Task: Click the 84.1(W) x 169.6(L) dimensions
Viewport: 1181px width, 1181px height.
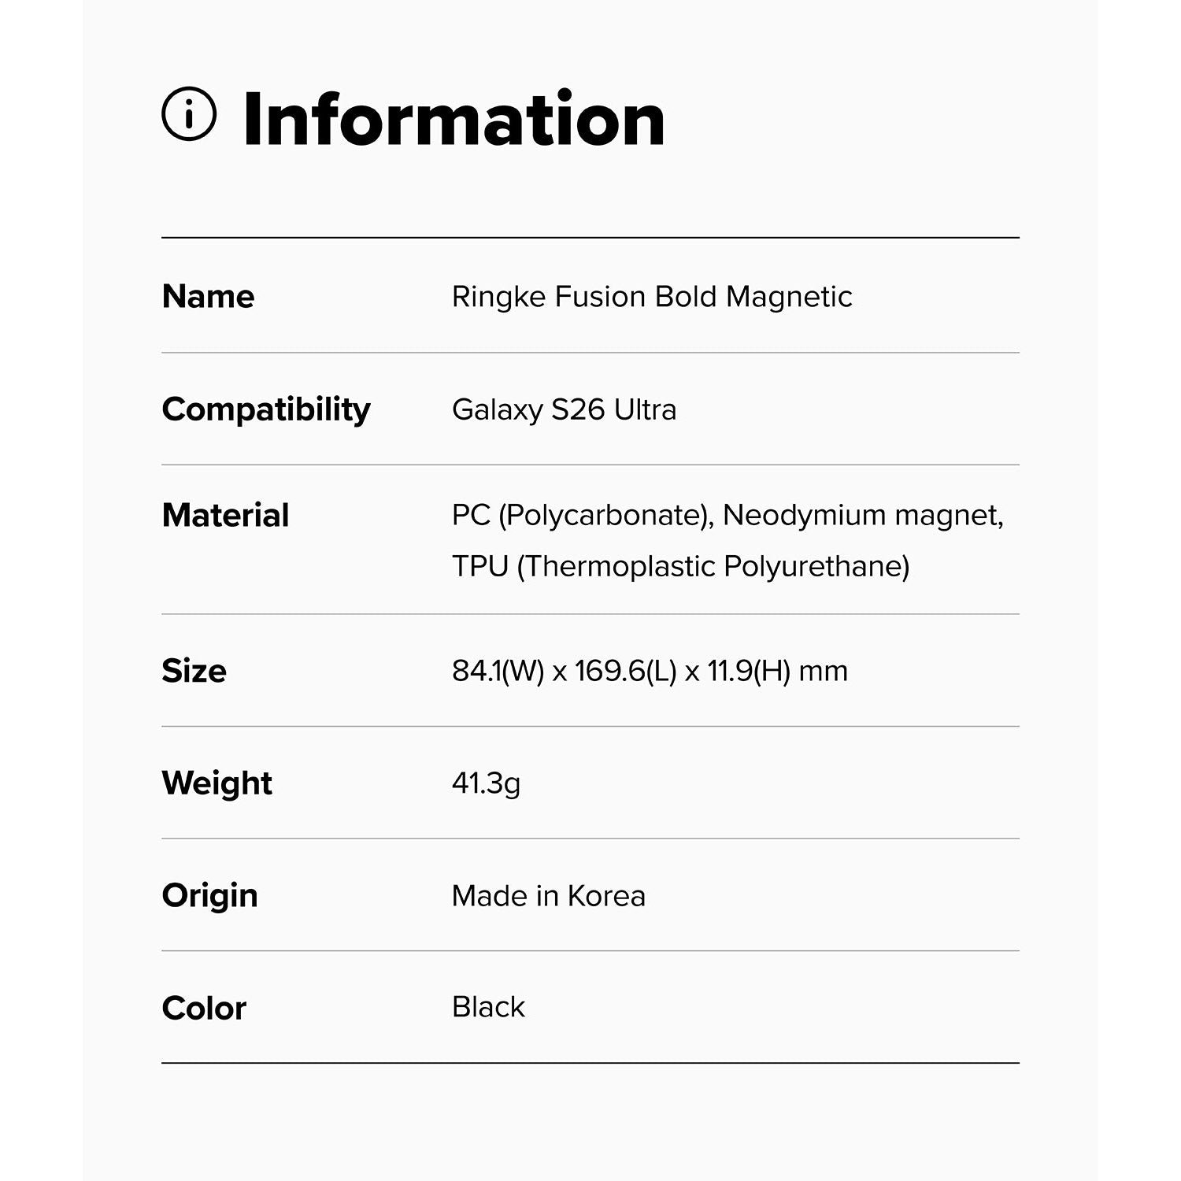Action: tap(564, 671)
